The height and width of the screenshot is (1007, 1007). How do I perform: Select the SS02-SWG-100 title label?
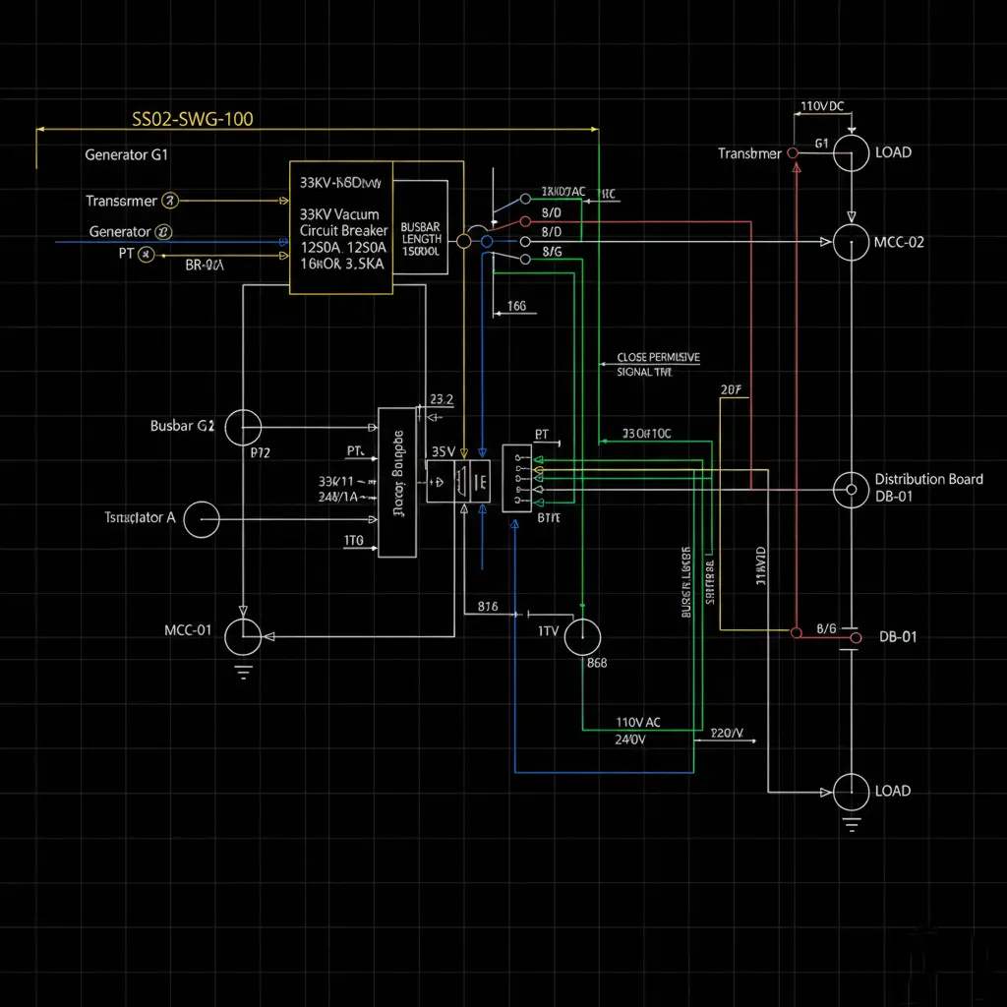(193, 118)
